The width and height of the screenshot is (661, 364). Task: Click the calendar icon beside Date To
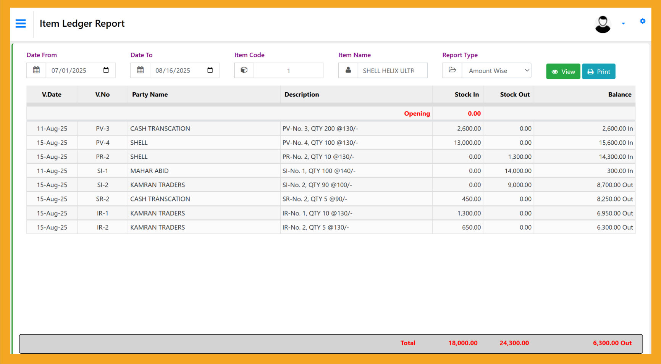coord(140,70)
